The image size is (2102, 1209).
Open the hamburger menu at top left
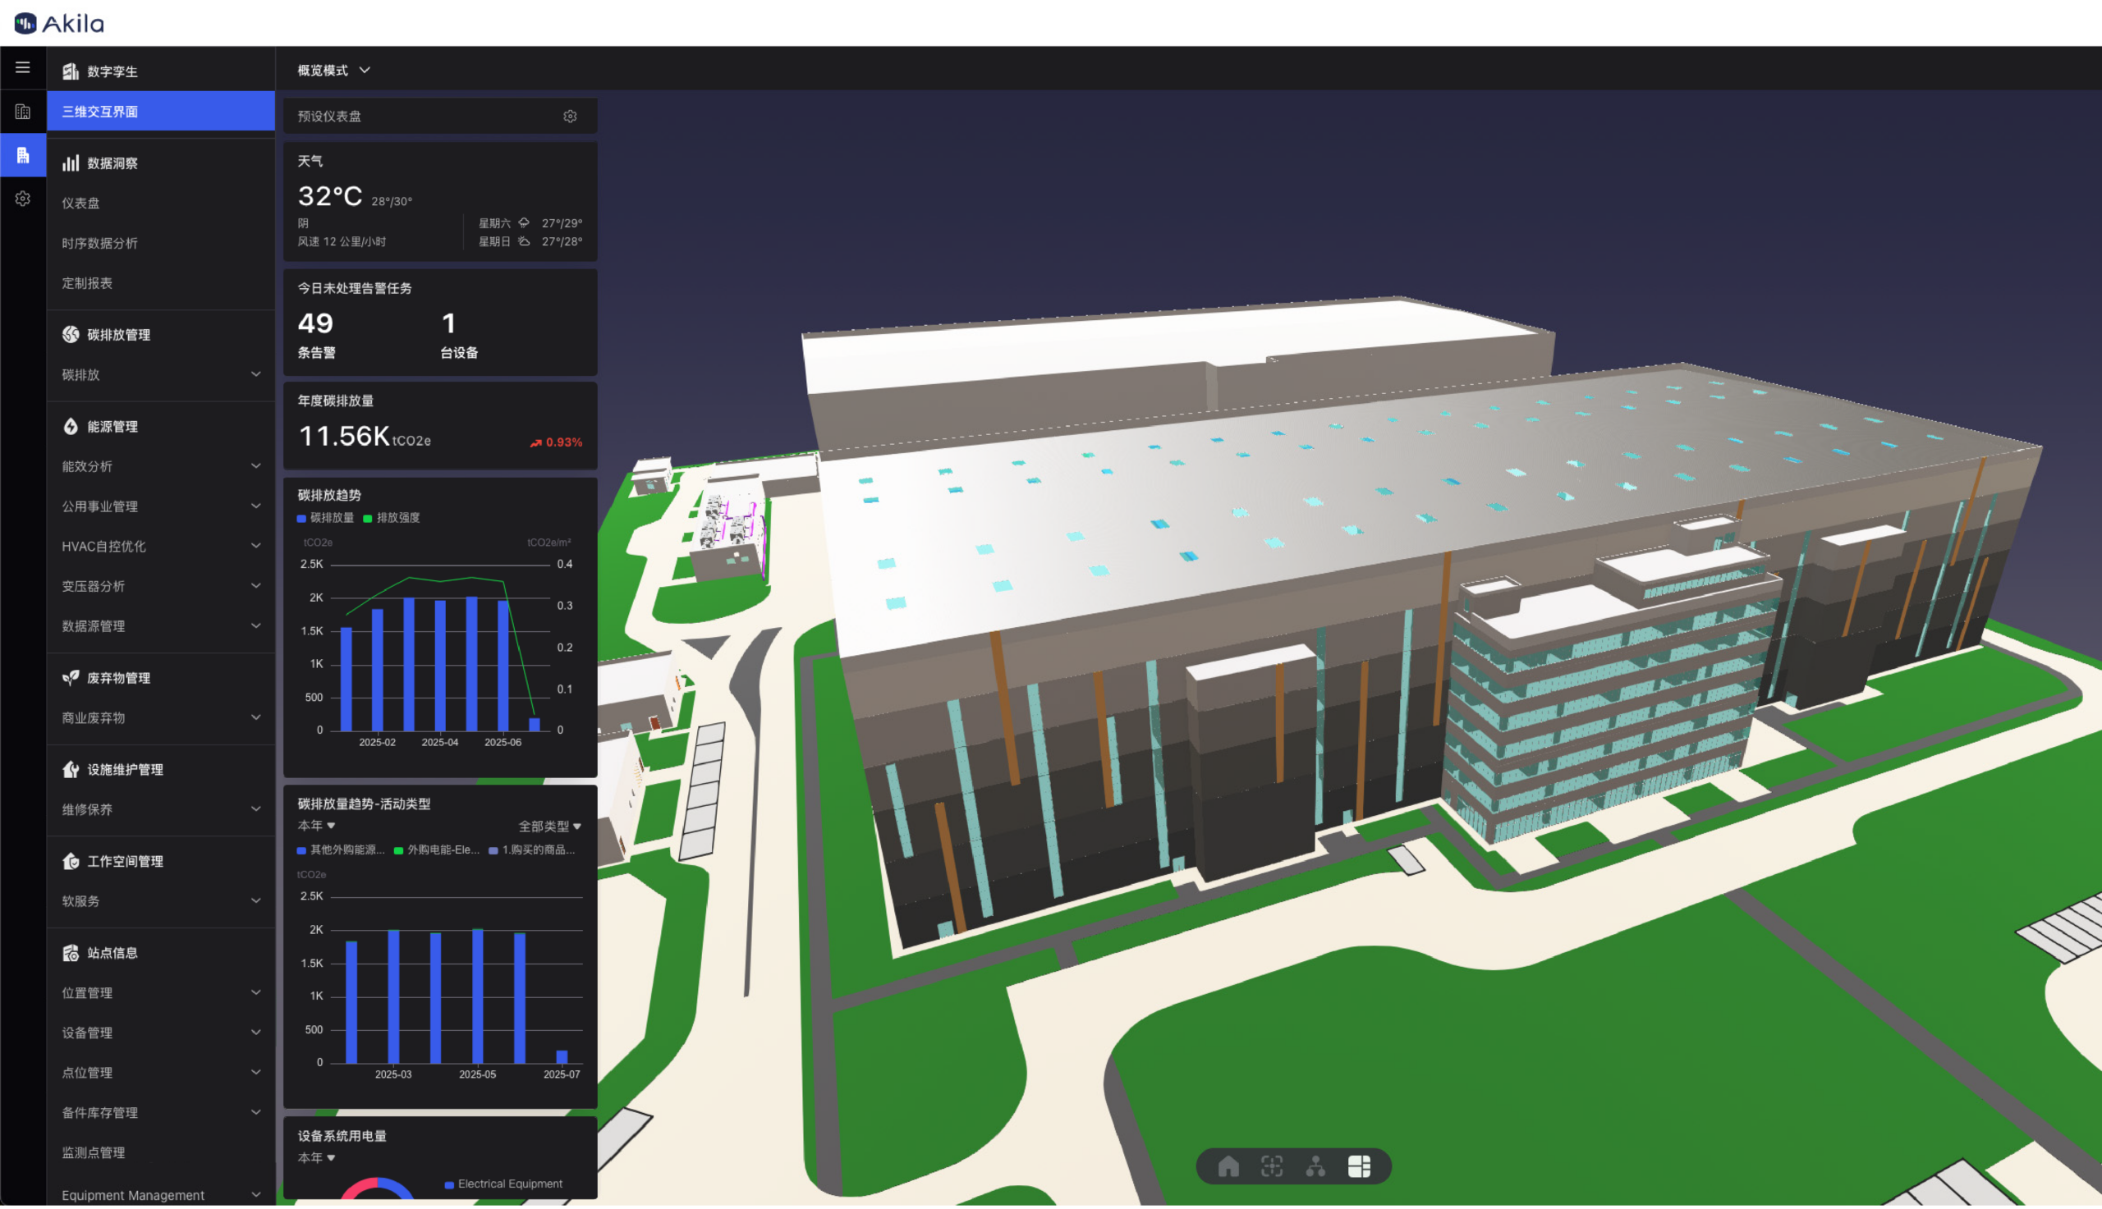coord(22,67)
